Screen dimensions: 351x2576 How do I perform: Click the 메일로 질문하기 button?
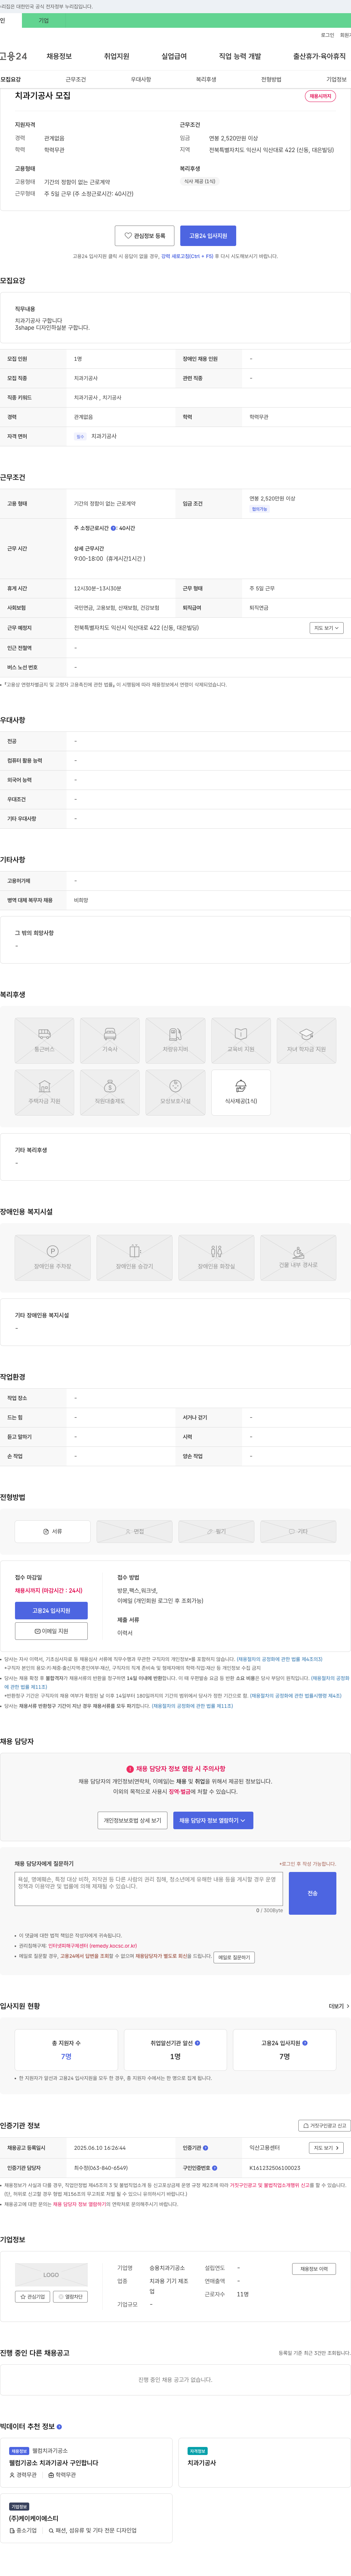coord(234,1957)
